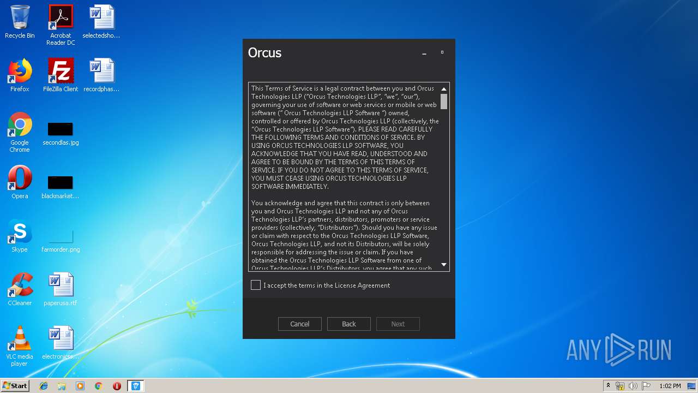Image resolution: width=698 pixels, height=393 pixels.
Task: Launch Skype desktop shortcut
Action: tap(20, 236)
